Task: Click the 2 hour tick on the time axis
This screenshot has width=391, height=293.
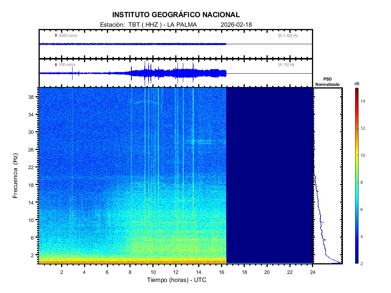Action: (61, 272)
